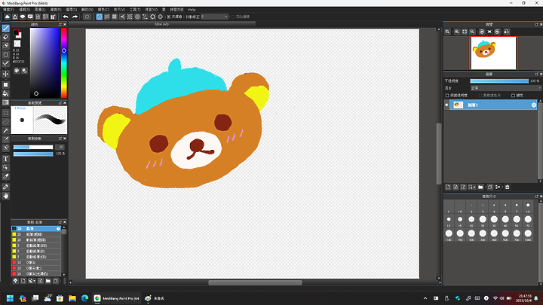
Task: Click the brush size value field
Action: pyautogui.click(x=60, y=148)
